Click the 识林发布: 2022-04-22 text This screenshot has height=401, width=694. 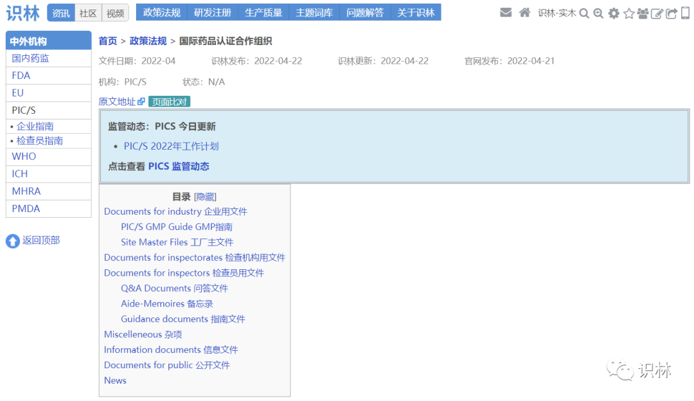pyautogui.click(x=256, y=61)
